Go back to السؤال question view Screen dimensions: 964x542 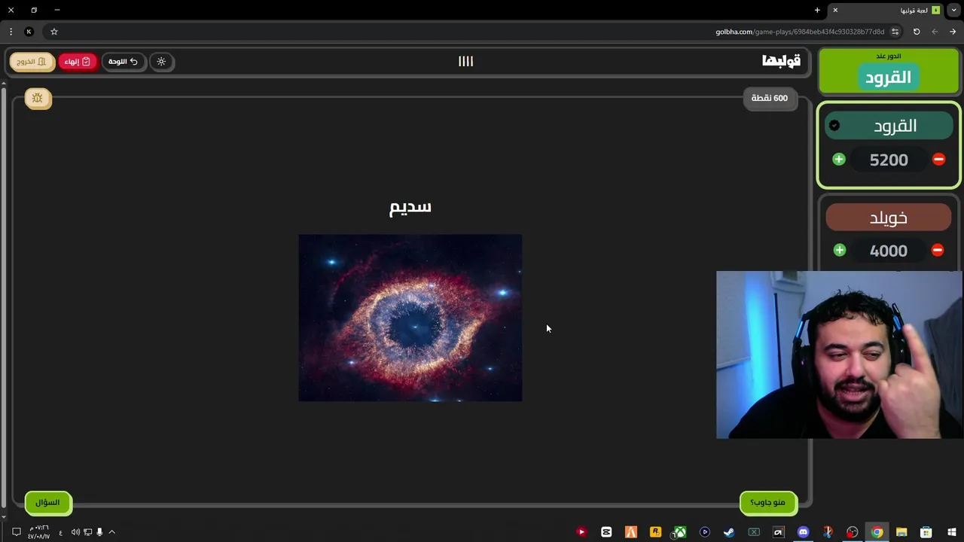[47, 502]
